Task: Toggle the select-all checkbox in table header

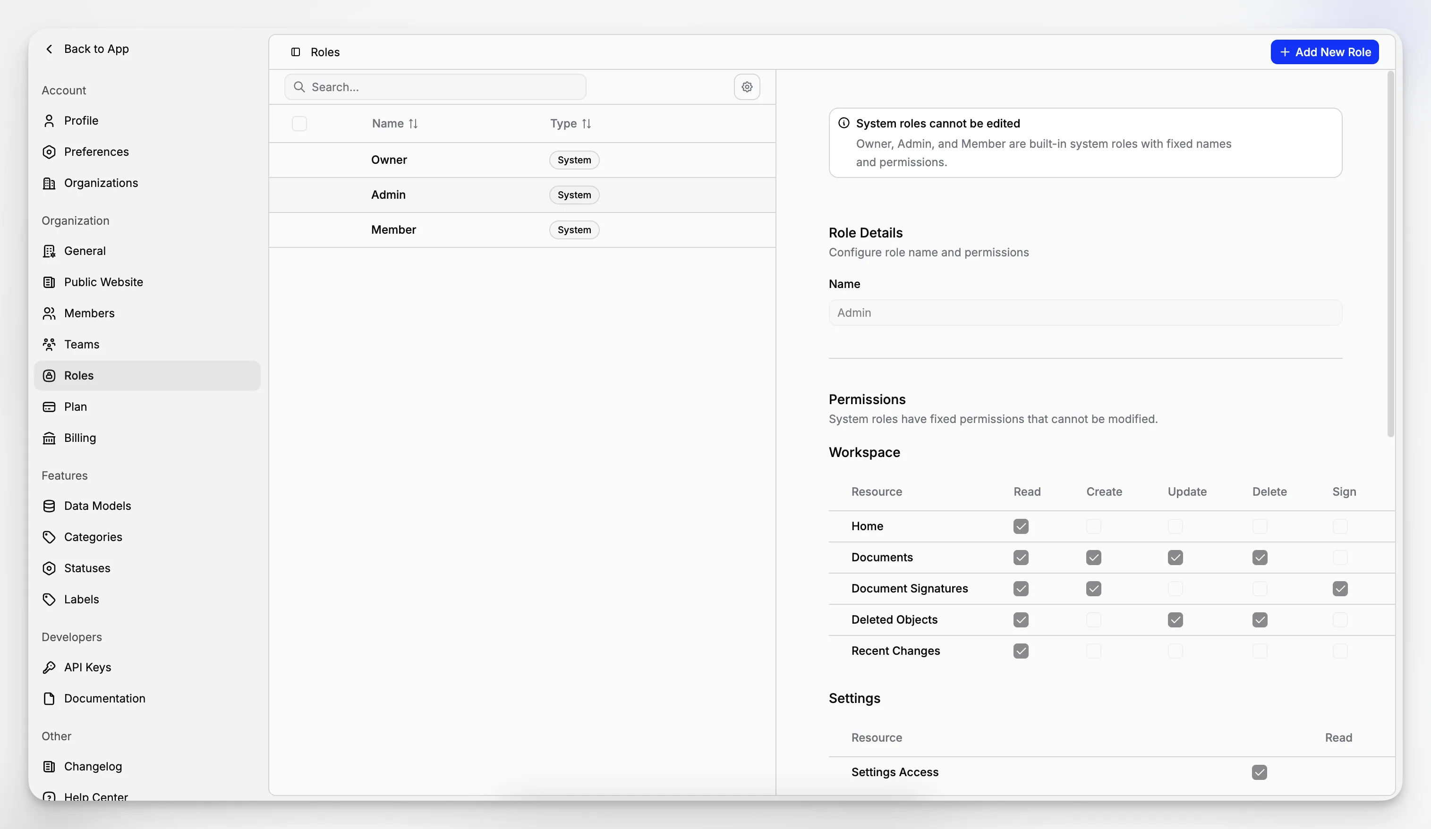Action: click(299, 124)
